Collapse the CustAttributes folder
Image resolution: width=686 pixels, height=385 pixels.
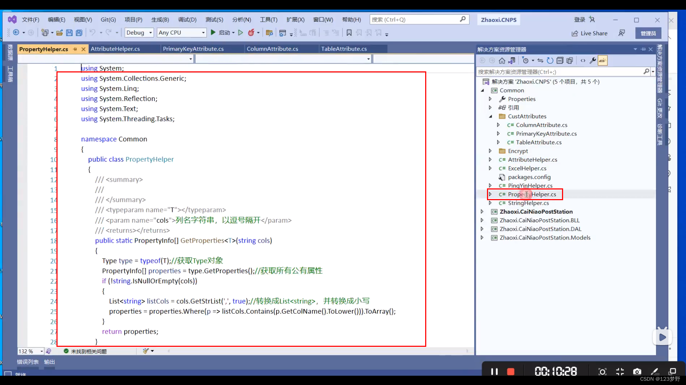pyautogui.click(x=491, y=116)
